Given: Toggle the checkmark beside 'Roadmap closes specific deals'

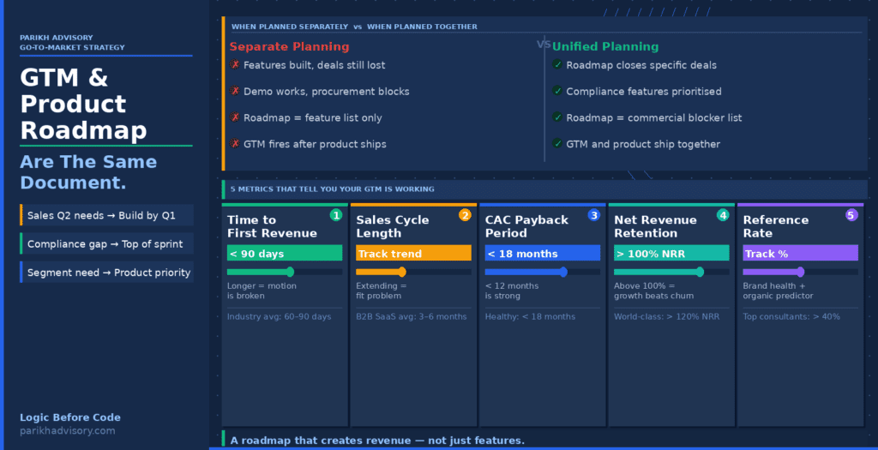Looking at the screenshot, I should click(x=558, y=65).
